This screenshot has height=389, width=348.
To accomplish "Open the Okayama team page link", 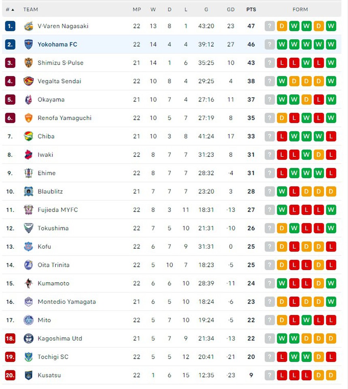I will [51, 99].
